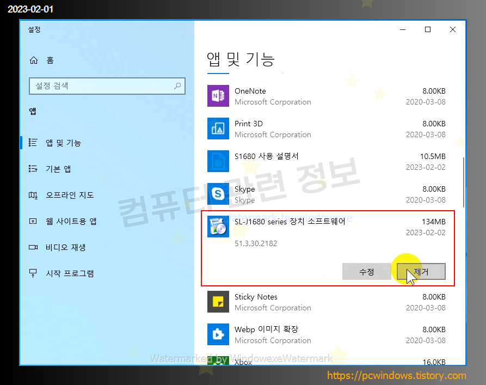Click the 오프라인 지도 map icon
The image size is (486, 385).
click(x=33, y=195)
